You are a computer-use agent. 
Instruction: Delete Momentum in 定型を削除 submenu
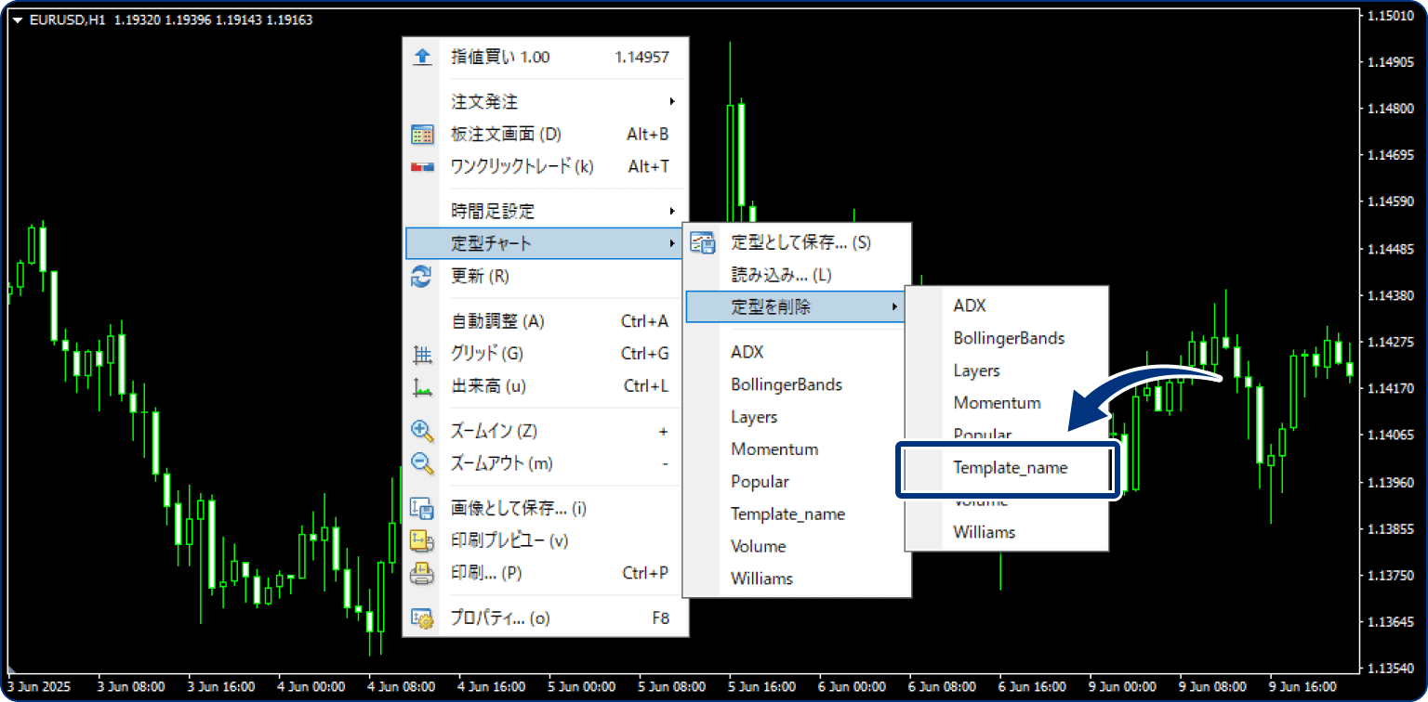coord(1007,403)
